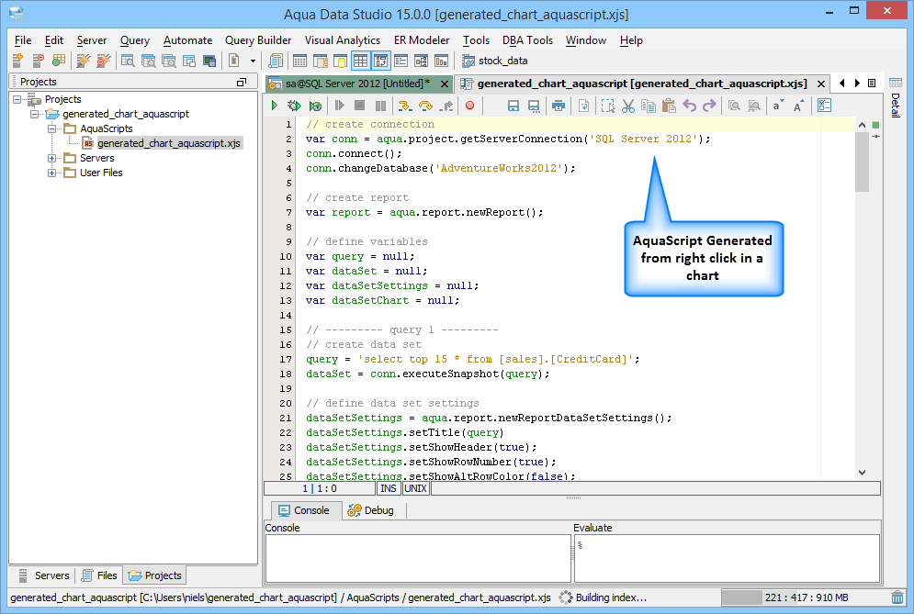Collapse the AquaScripts folder
Image resolution: width=914 pixels, height=614 pixels.
53,129
